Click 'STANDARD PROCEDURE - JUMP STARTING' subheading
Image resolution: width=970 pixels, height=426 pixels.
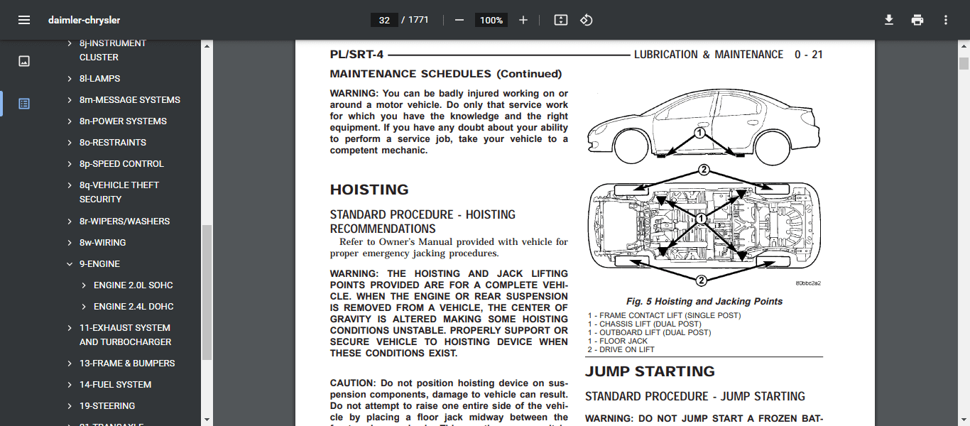[695, 396]
